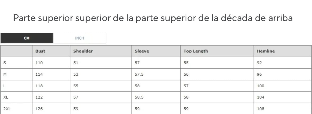Click the page heading text above the table

coord(153,18)
